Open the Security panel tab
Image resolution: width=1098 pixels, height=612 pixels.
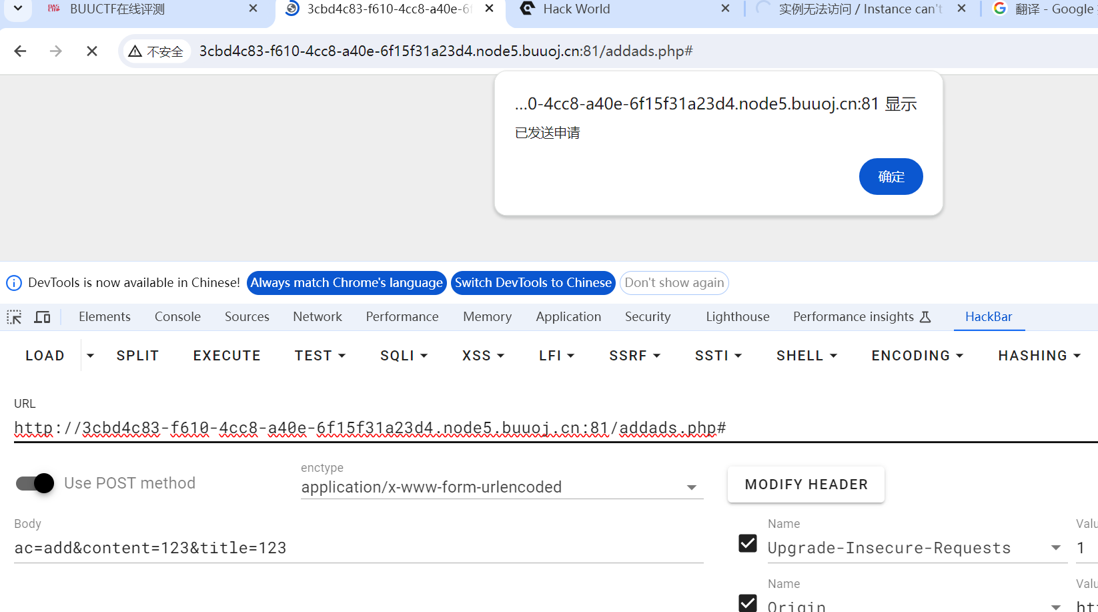pyautogui.click(x=648, y=317)
